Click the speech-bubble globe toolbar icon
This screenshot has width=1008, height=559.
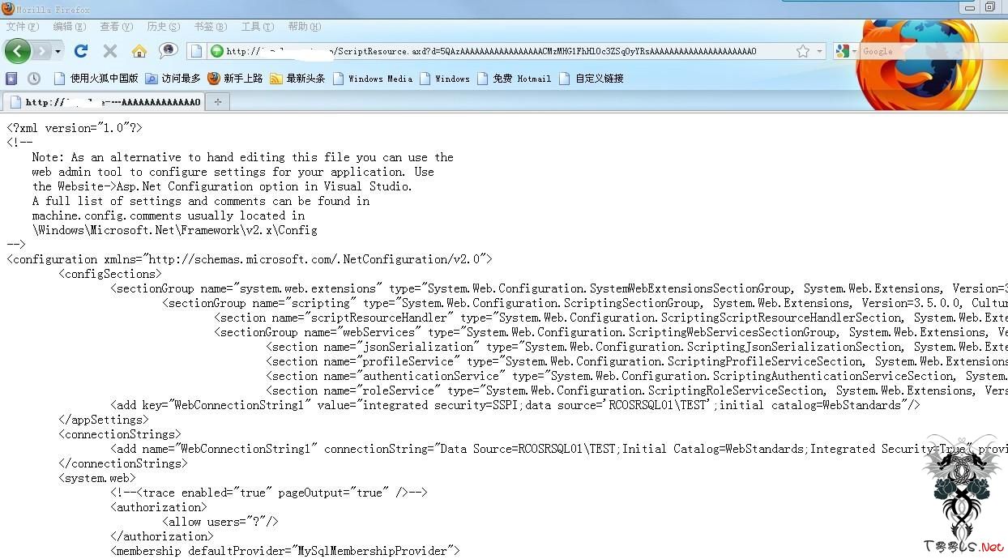[x=168, y=50]
